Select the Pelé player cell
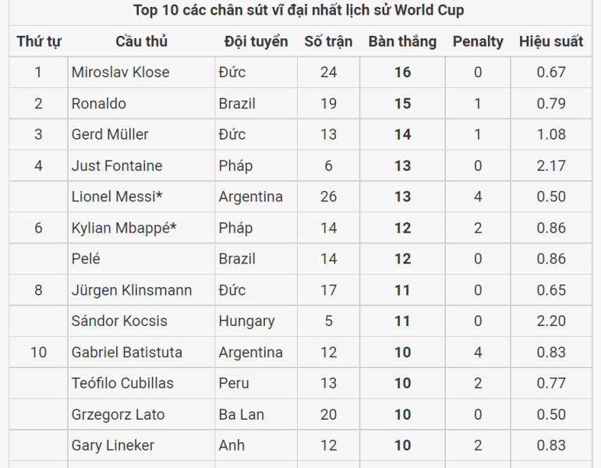Viewport: 601px width, 468px height. [141, 258]
